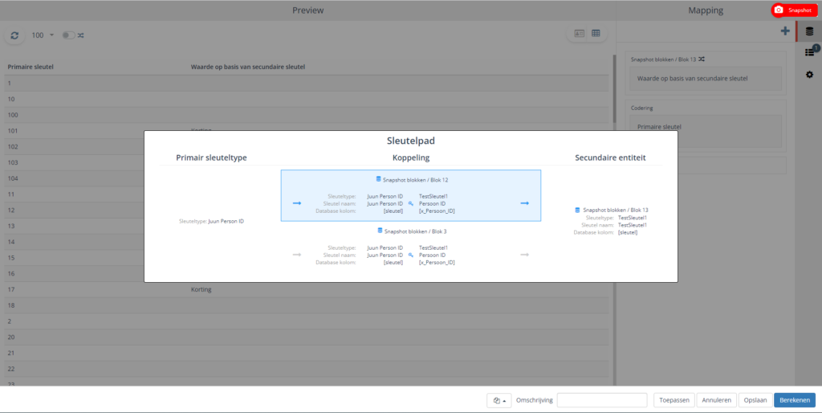Click the Preview panel header
Viewport: 822px width, 413px height.
307,10
